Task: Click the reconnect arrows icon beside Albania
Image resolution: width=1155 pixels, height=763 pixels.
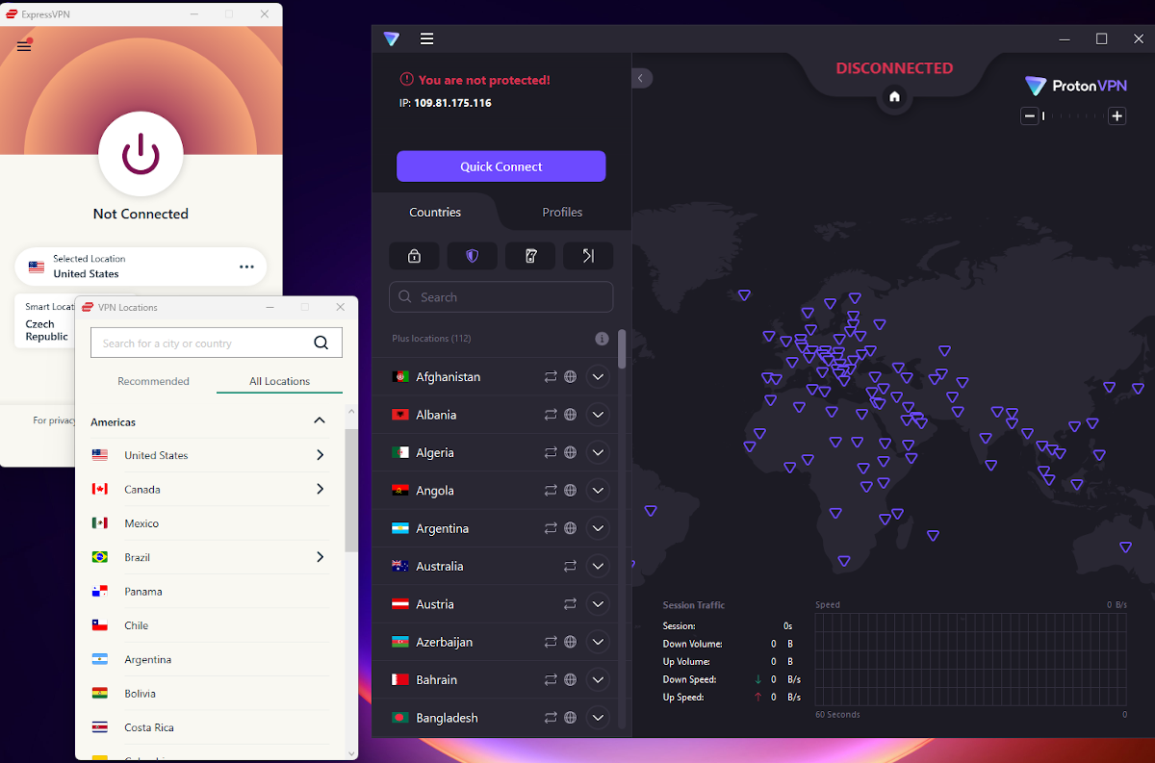Action: coord(550,414)
